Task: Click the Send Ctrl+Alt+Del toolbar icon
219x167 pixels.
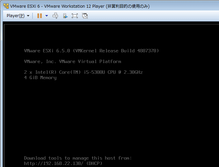Action: (x=55, y=16)
